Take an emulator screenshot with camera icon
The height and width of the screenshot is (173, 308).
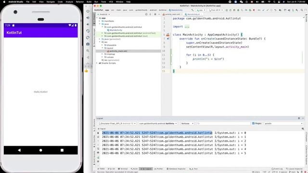pyautogui.click(x=88, y=44)
